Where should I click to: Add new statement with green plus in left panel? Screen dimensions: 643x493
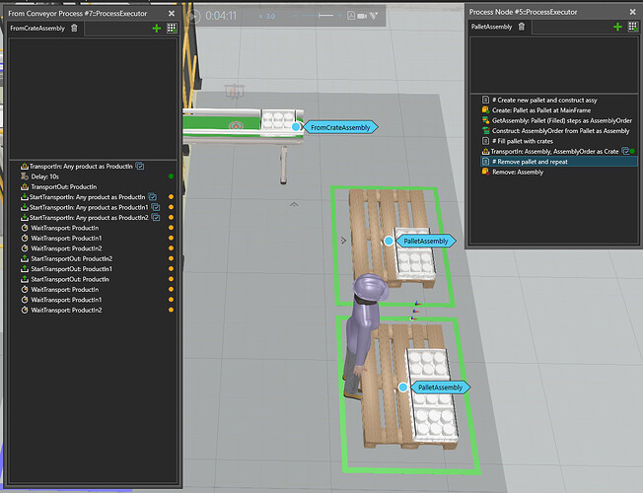(x=156, y=29)
